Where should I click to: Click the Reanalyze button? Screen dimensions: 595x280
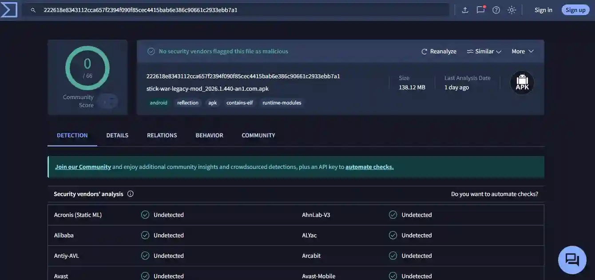pos(439,52)
